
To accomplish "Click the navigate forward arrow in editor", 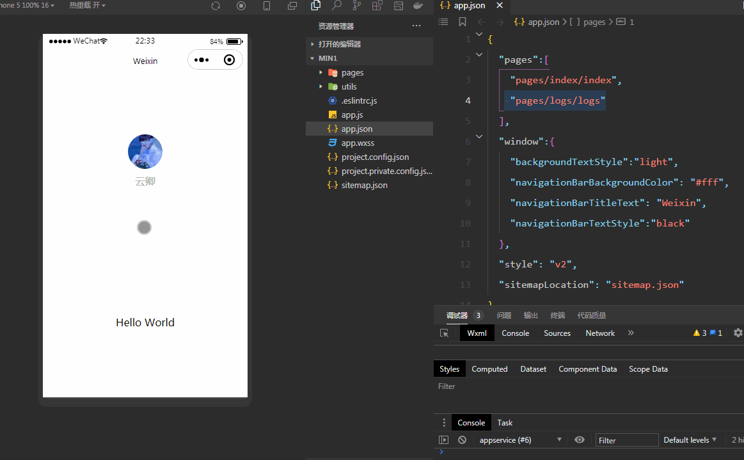I will (499, 22).
